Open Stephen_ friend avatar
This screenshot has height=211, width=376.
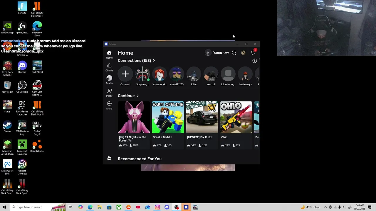click(x=142, y=74)
